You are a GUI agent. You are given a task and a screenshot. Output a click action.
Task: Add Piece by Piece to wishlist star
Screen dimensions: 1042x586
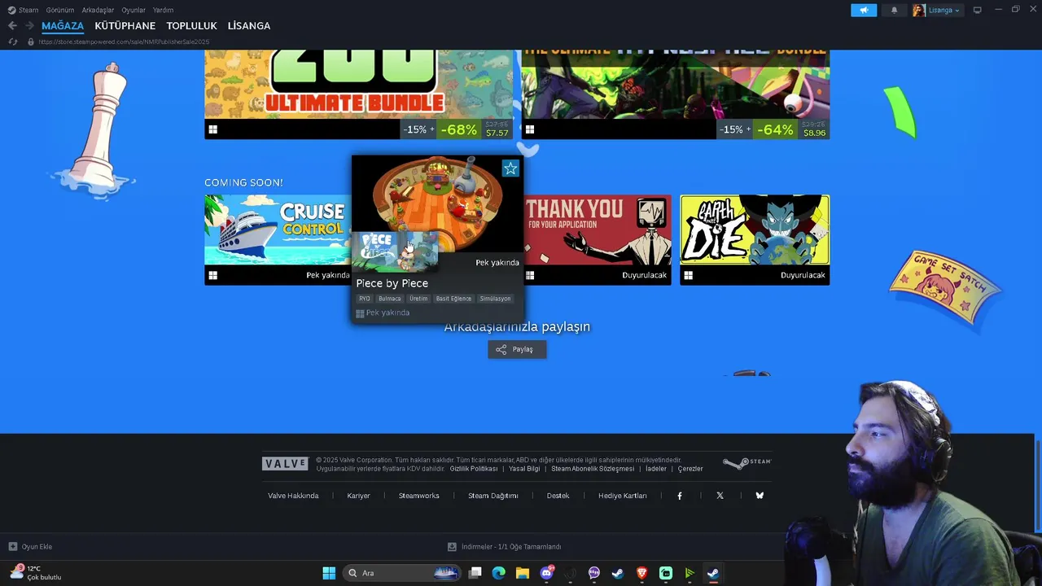pos(510,168)
